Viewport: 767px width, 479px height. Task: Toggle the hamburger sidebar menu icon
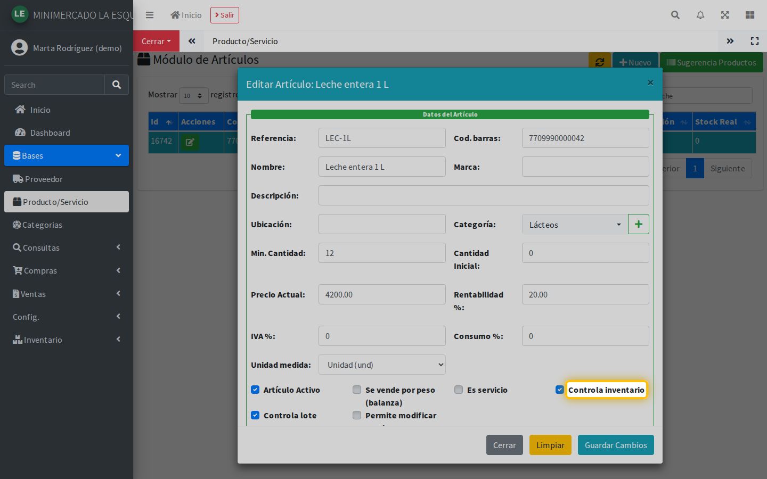(x=150, y=15)
